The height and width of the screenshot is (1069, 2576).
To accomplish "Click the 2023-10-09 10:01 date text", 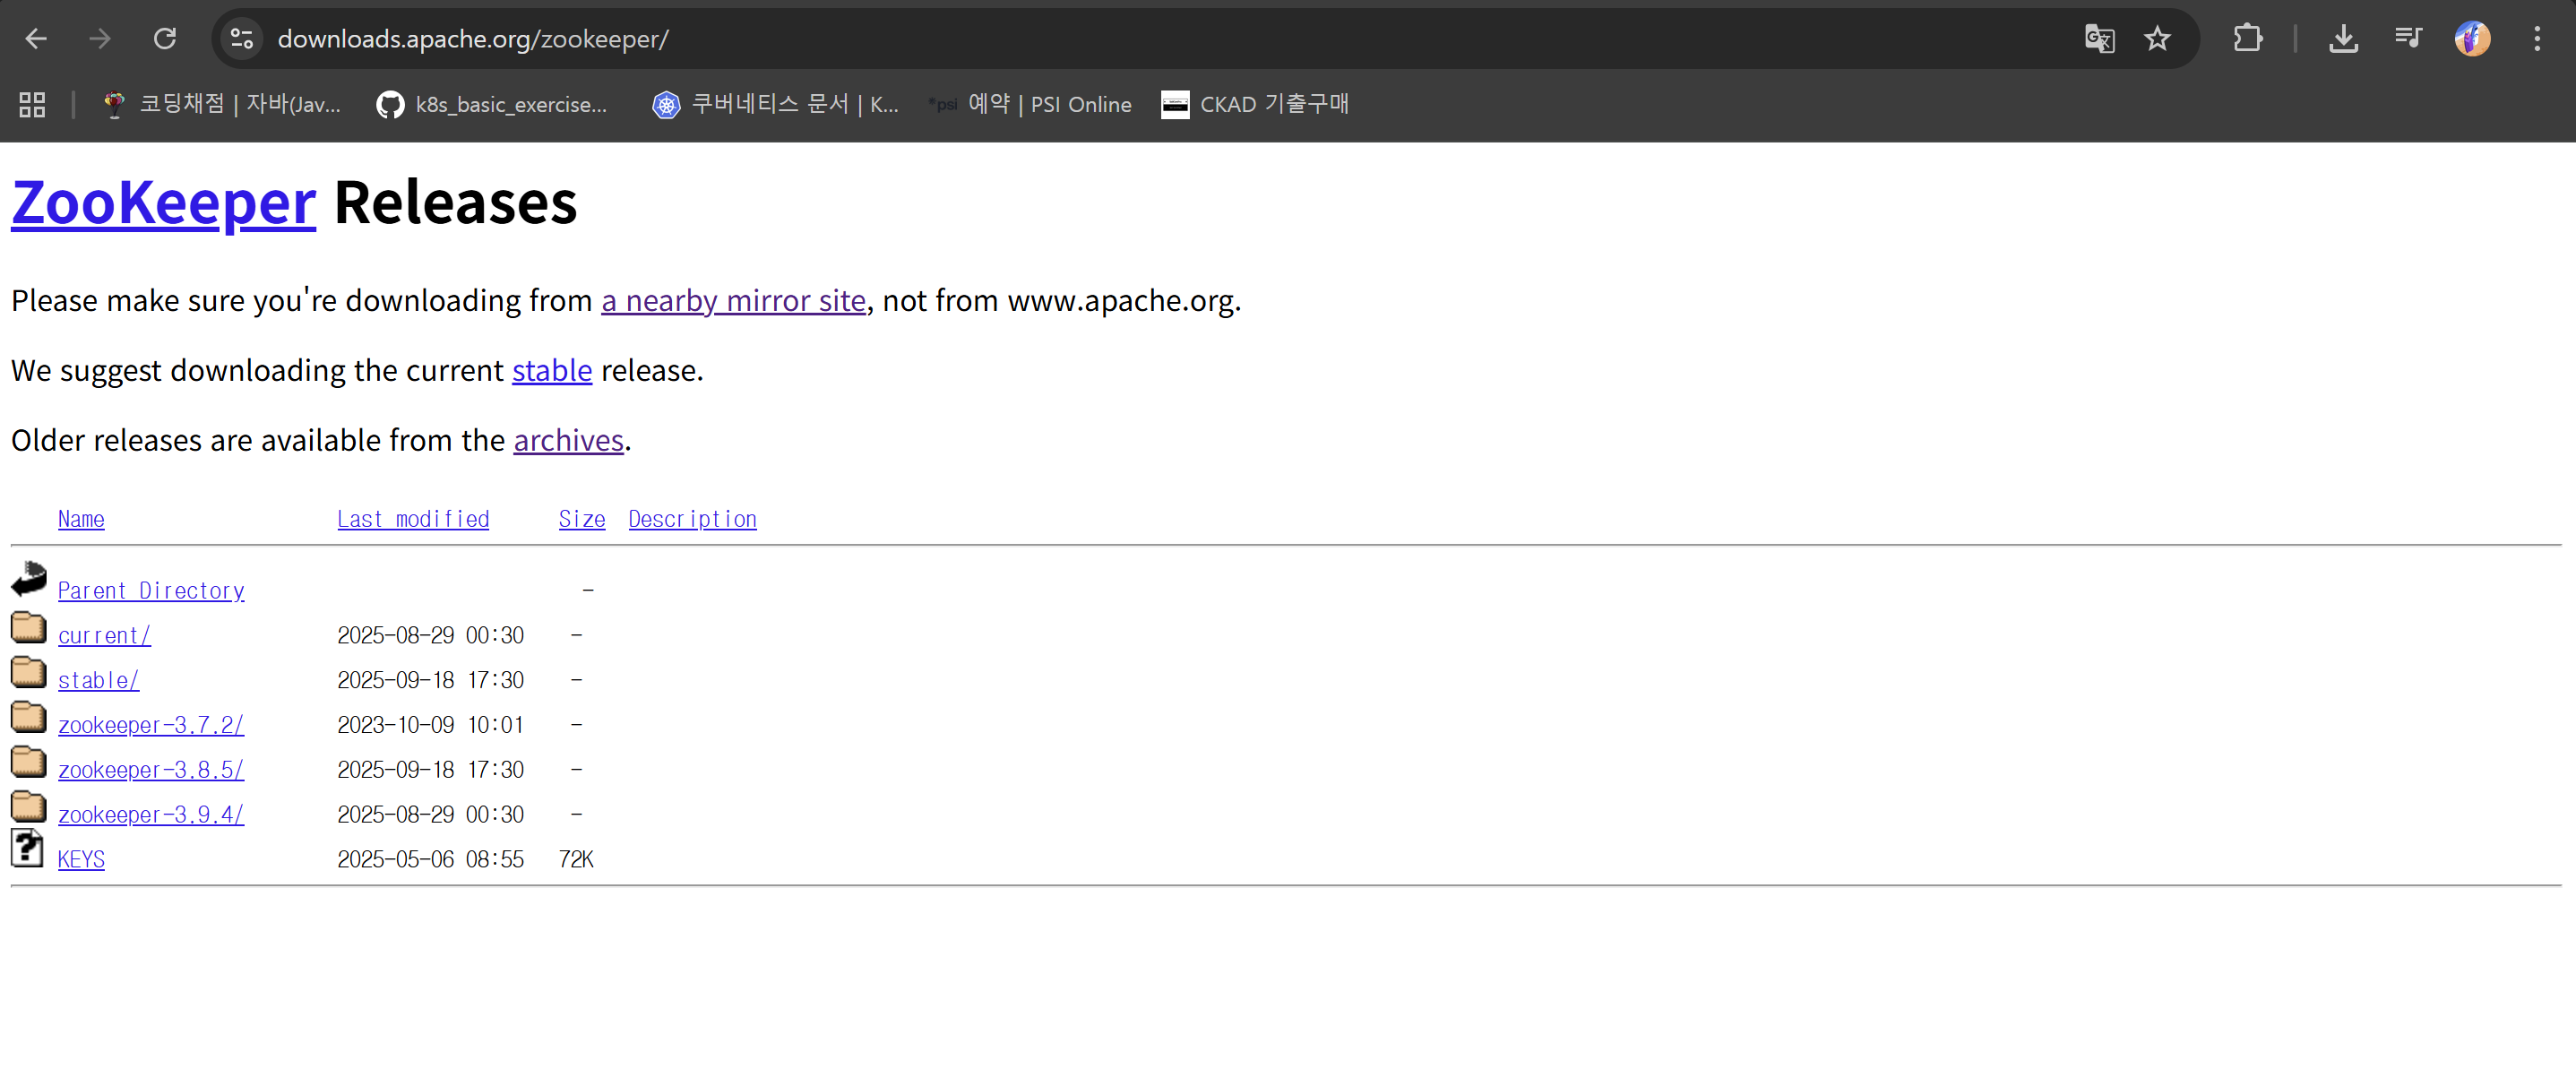I will click(x=430, y=726).
